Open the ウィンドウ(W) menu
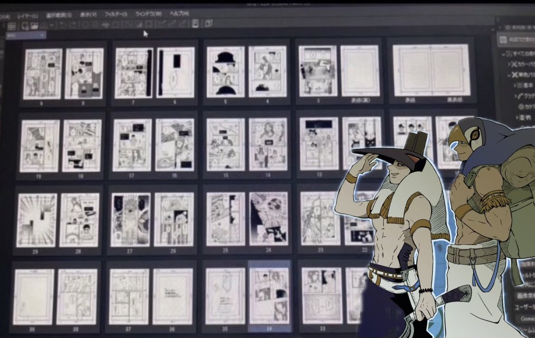535x338 pixels. point(148,14)
